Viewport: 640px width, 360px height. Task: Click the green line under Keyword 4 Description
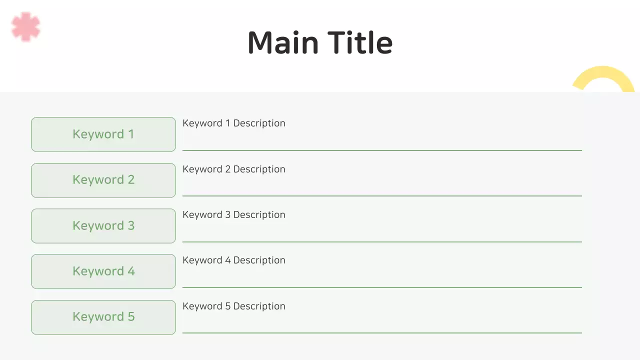coord(382,287)
